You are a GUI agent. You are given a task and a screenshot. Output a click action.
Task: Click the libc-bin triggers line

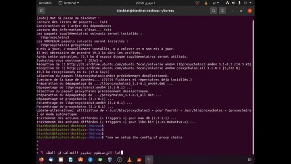(116, 122)
